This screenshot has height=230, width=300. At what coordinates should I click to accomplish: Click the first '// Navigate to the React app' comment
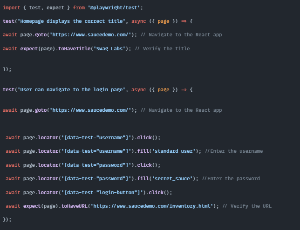coord(181,34)
